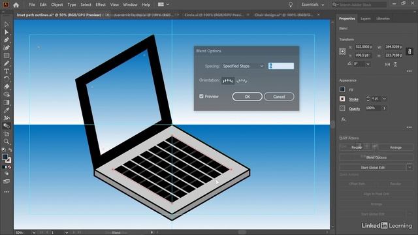Open more Transform options ellipsis
The image size is (418, 235).
point(410,71)
